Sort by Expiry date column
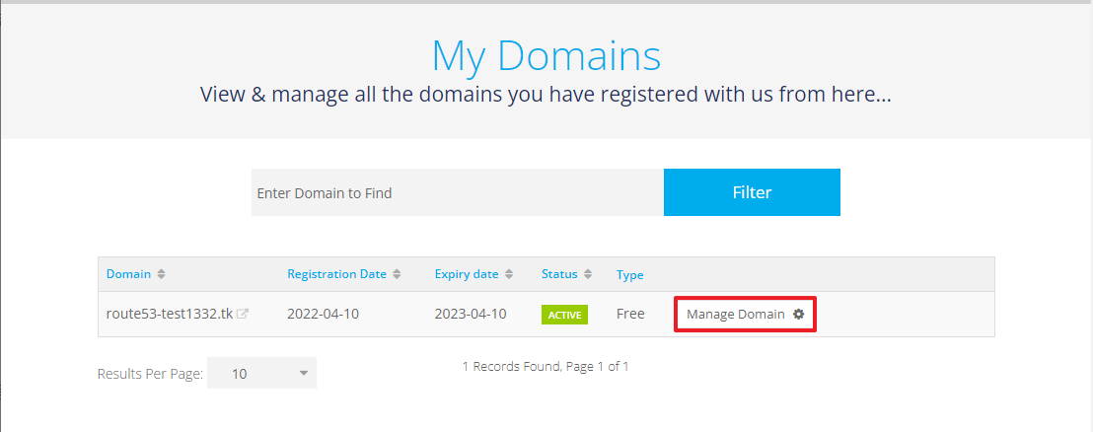 [x=467, y=274]
